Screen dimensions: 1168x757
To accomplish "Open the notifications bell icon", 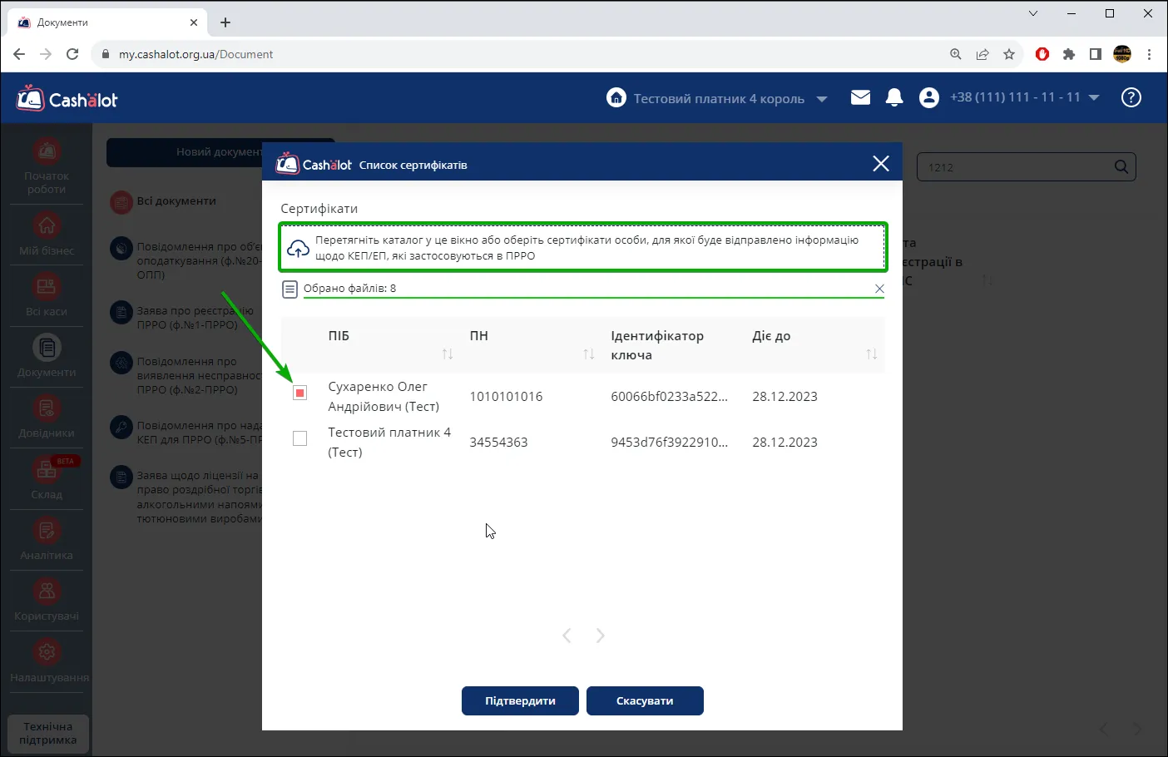I will (894, 98).
